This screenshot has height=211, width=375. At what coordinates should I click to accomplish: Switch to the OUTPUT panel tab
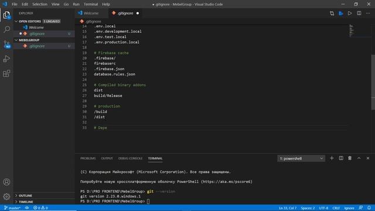107,158
